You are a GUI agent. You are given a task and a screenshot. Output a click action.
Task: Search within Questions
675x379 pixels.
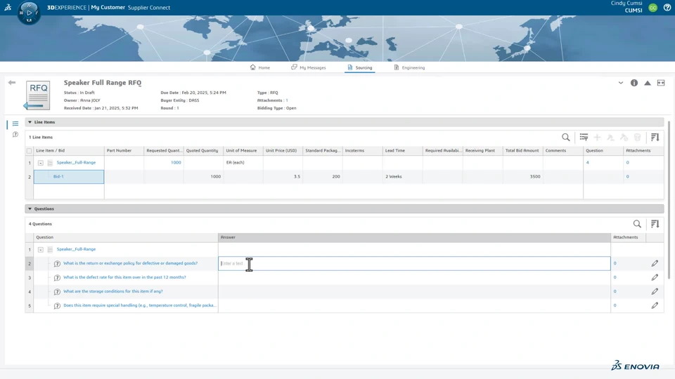(637, 224)
